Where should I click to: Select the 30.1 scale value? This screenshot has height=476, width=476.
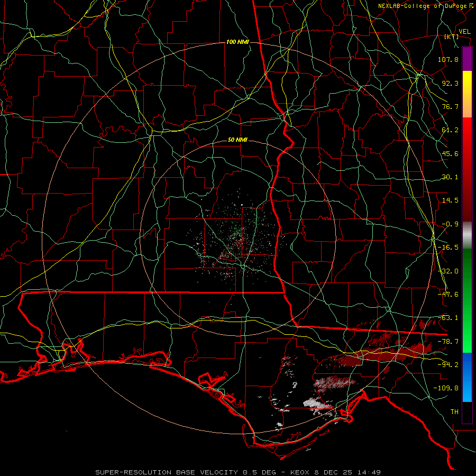(x=450, y=177)
